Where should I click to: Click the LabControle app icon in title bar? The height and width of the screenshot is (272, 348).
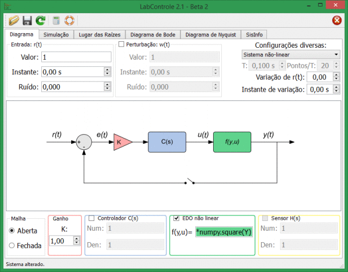[x=8, y=7]
